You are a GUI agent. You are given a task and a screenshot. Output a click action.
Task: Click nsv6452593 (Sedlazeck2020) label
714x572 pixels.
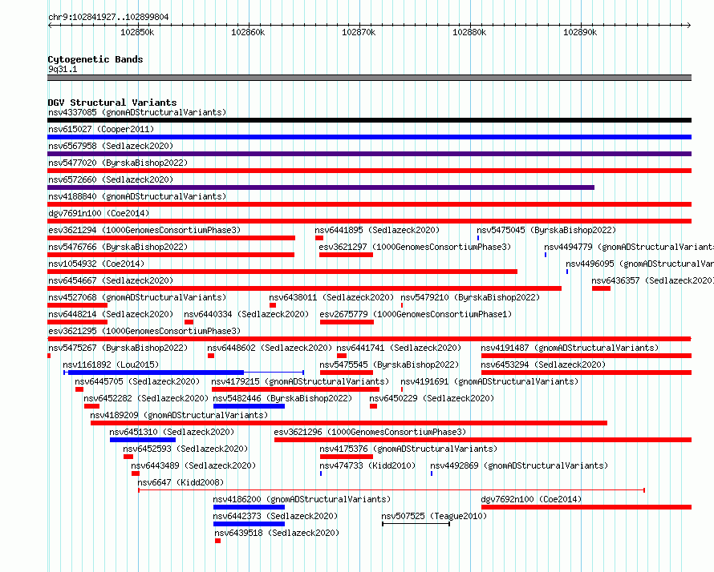(185, 449)
